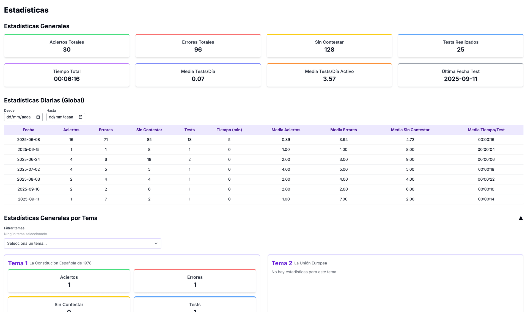Click inside the Hasta date input
Viewport: 528px width, 312px height.
62,117
